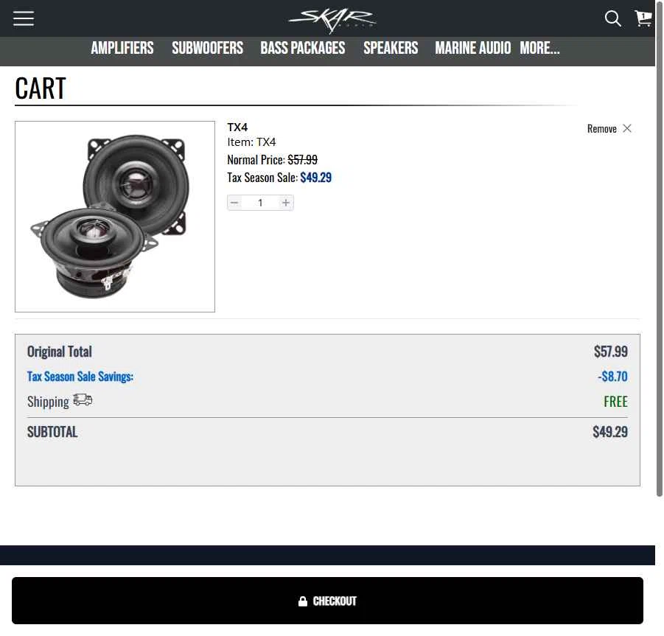Open the TX4 speaker thumbnail
Screen dimensions: 664x636
tap(115, 217)
